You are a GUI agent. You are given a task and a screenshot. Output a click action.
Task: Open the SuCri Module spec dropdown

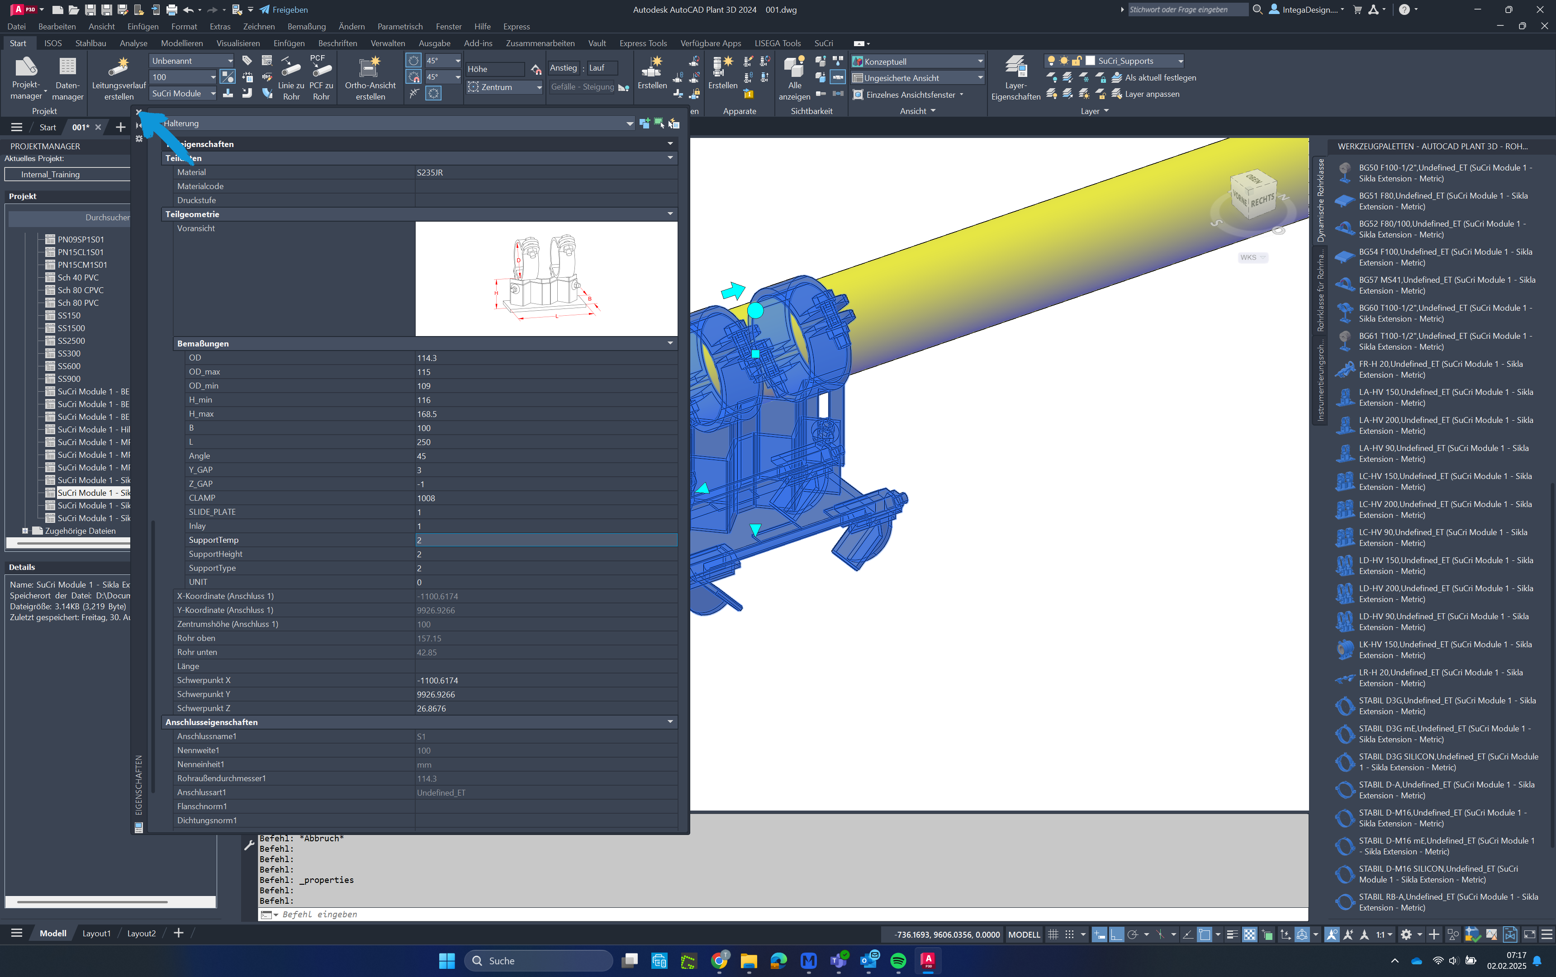pyautogui.click(x=184, y=94)
